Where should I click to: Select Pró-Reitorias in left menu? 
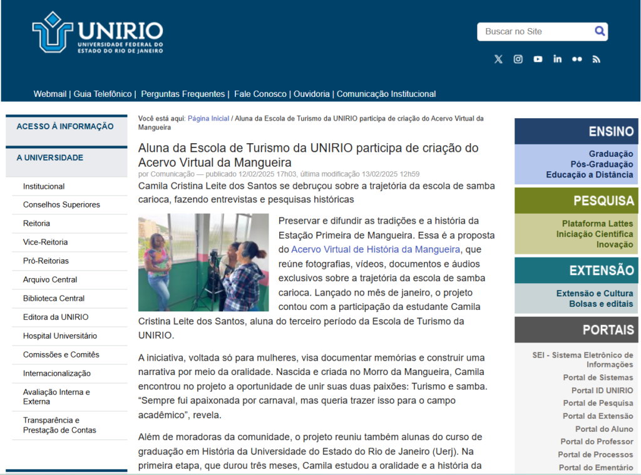point(46,261)
